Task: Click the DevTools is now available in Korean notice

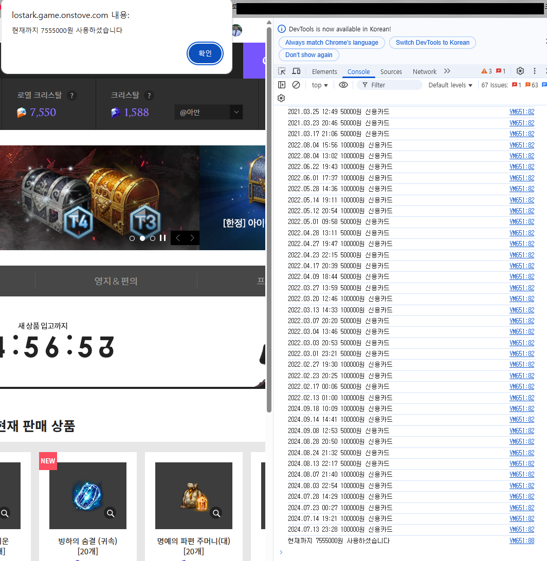Action: (x=340, y=29)
